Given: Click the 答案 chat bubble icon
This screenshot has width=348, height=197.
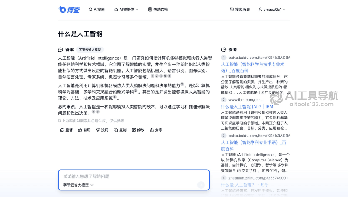Looking at the screenshot, I should tap(60, 50).
